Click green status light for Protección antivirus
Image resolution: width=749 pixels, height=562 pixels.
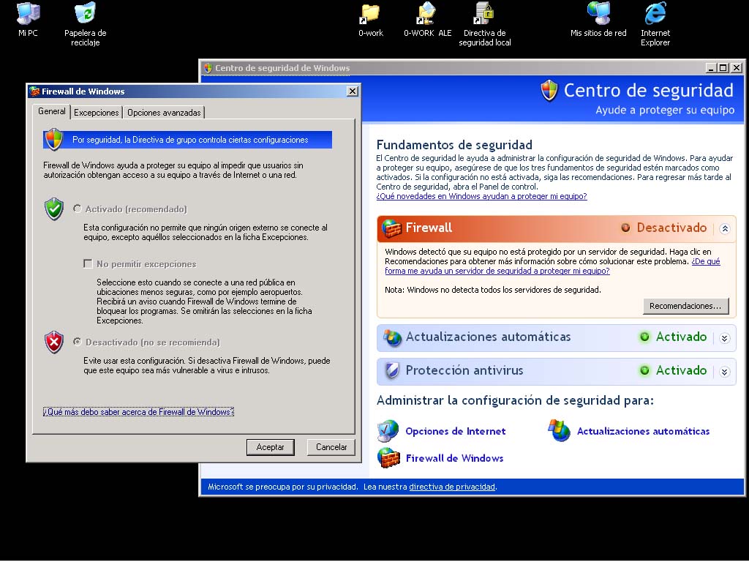[644, 370]
